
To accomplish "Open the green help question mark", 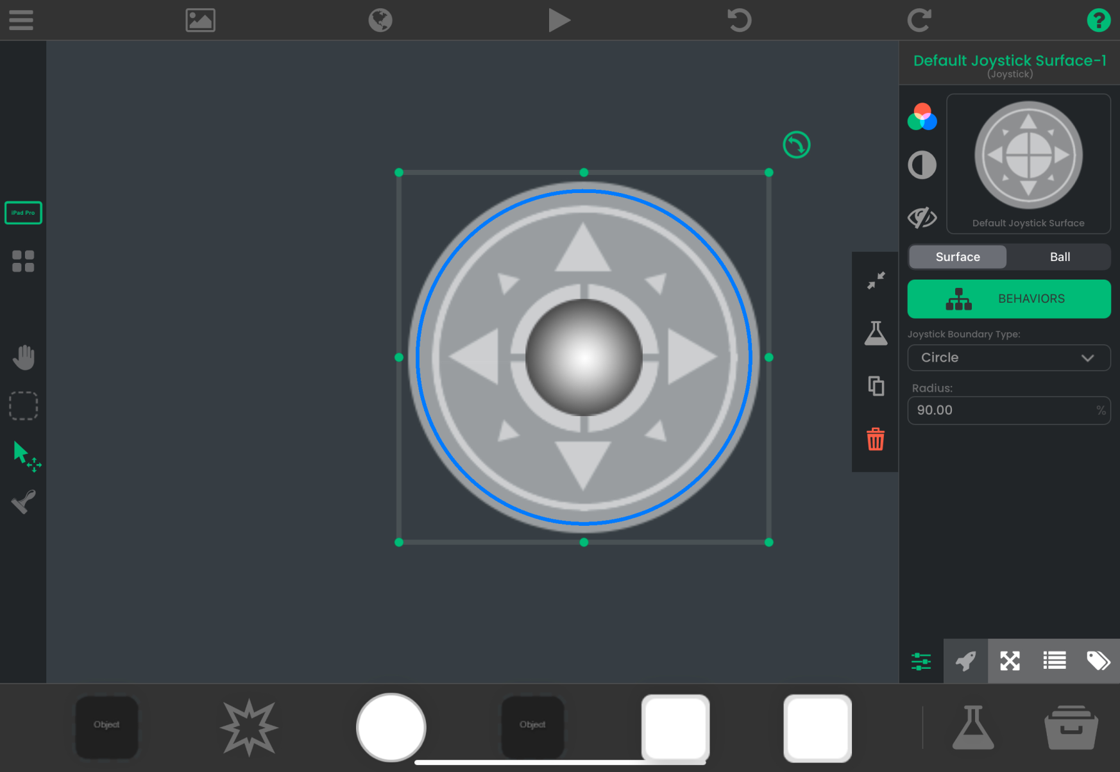I will pyautogui.click(x=1098, y=20).
